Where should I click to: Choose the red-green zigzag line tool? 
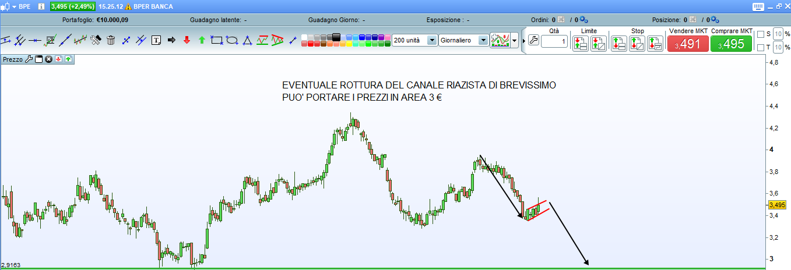(262, 40)
